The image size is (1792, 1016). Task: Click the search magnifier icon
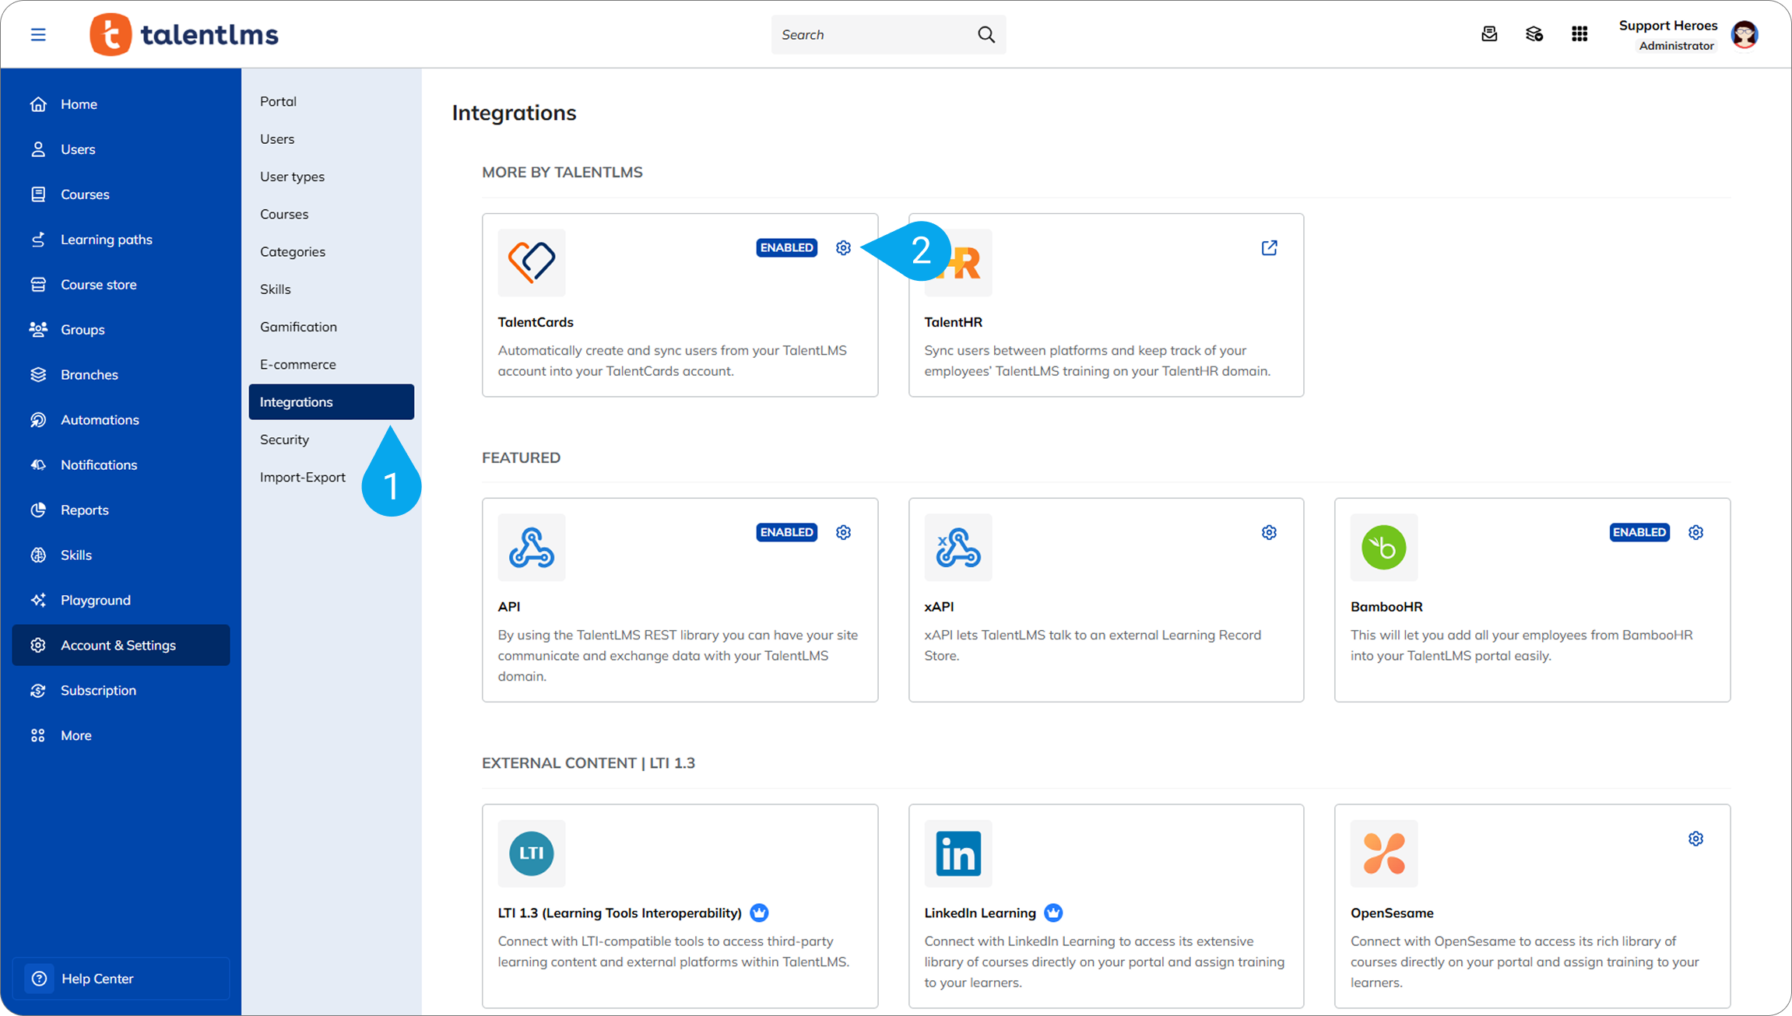click(x=986, y=34)
